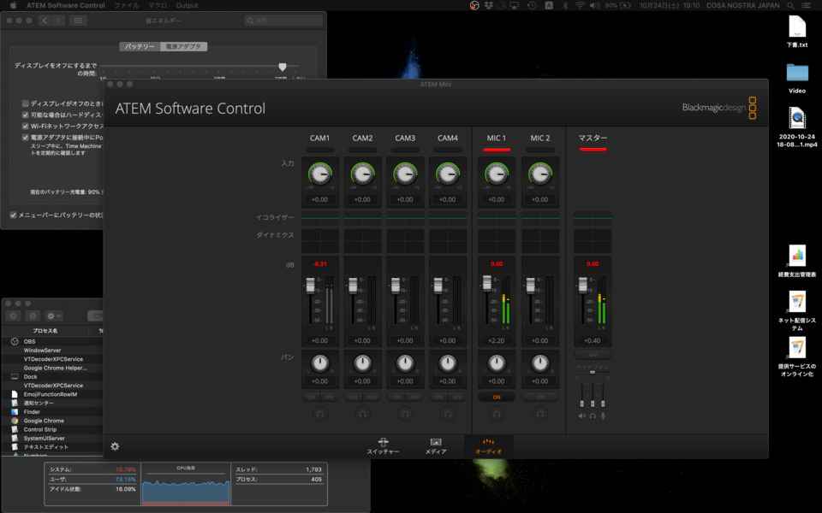Toggle show battery status in menu bar checkbox
The width and height of the screenshot is (822, 513).
pyautogui.click(x=13, y=215)
